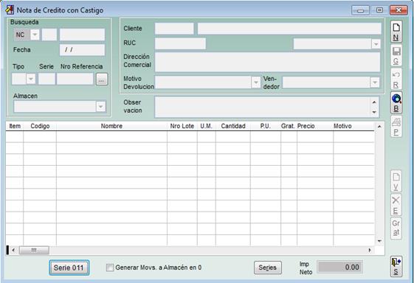Click the Grat. column header
Viewport: 414px width, 283px height.
coord(288,126)
